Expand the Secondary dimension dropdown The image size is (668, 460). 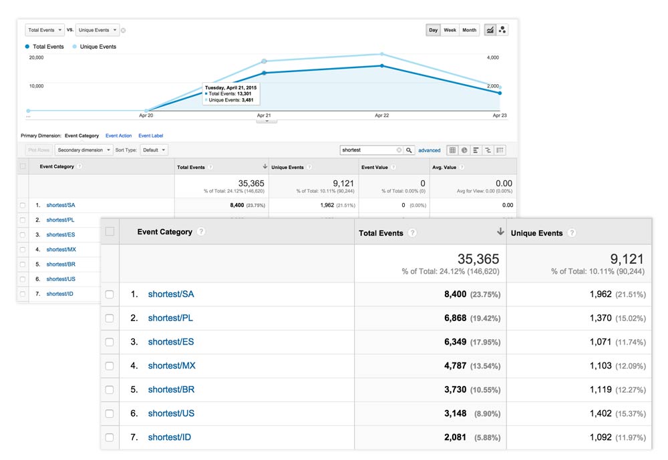[83, 150]
